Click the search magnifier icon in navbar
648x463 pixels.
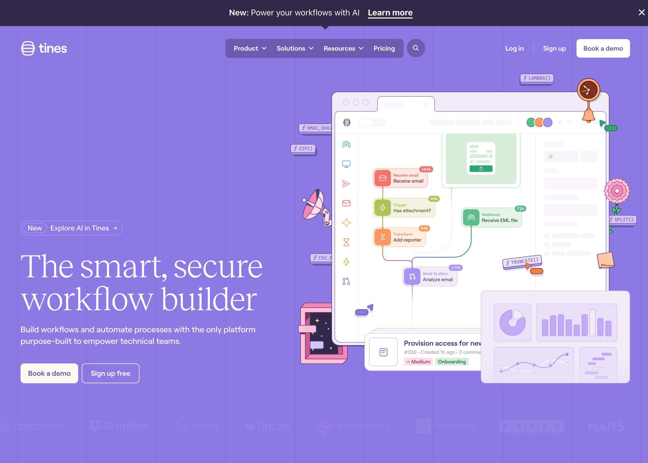[x=416, y=48]
